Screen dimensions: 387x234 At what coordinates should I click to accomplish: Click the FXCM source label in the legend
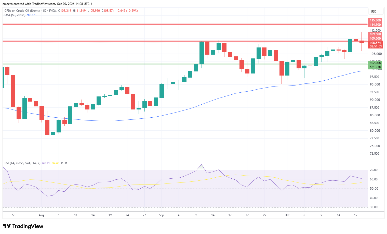[53, 11]
